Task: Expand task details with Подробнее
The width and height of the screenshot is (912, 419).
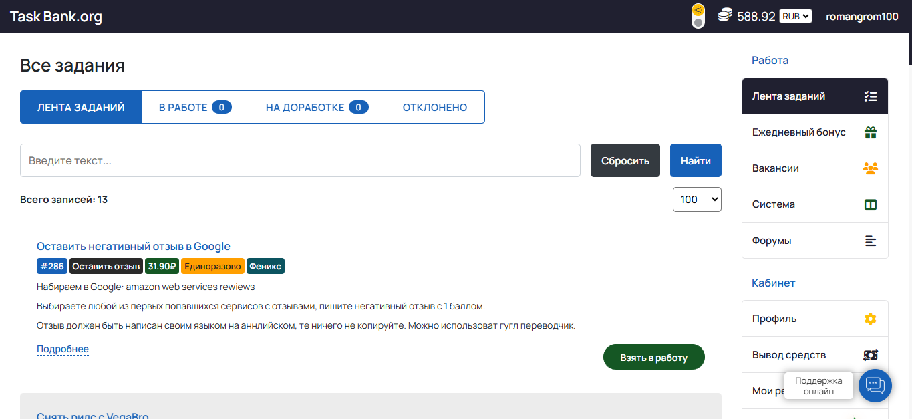Action: pyautogui.click(x=63, y=349)
